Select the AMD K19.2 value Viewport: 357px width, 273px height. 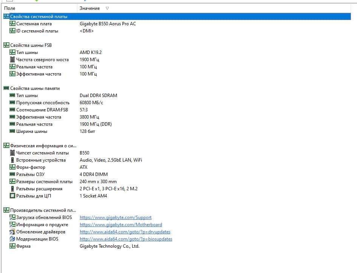click(x=91, y=52)
